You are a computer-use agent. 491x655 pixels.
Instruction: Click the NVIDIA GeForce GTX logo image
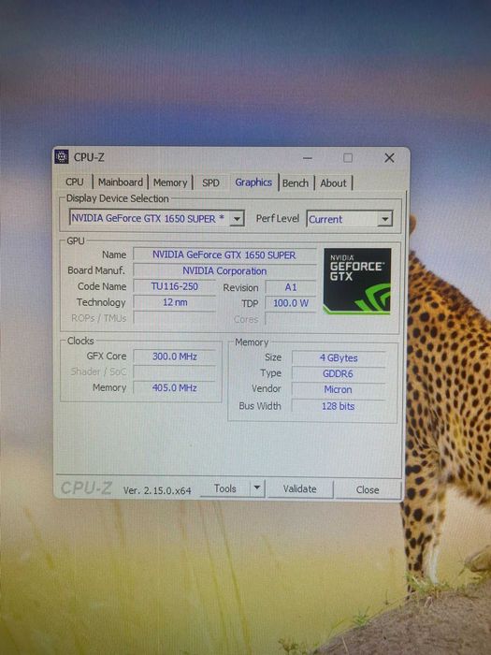pos(357,281)
